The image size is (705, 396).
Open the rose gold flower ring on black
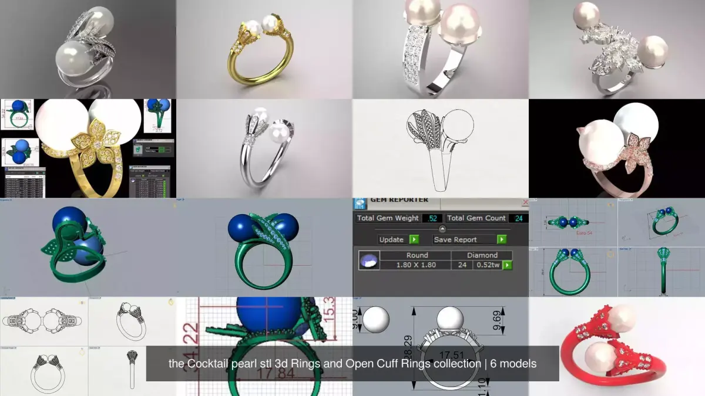pos(617,148)
